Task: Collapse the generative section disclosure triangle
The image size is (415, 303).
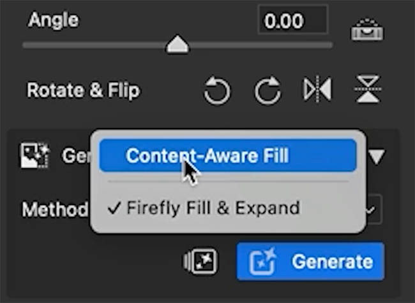Action: pos(376,156)
